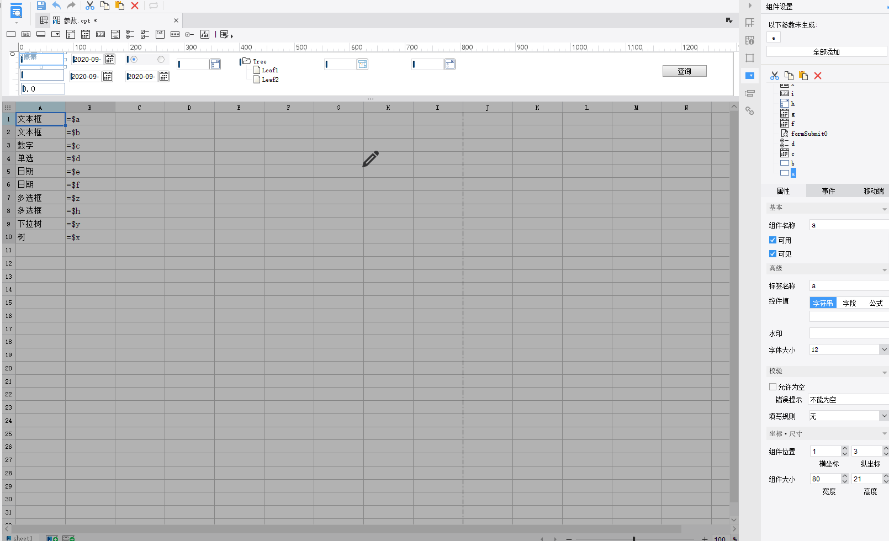Set control value type to 字符串
This screenshot has height=541, width=889.
(823, 303)
